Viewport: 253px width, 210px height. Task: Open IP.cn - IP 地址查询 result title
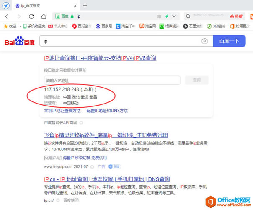(107, 179)
